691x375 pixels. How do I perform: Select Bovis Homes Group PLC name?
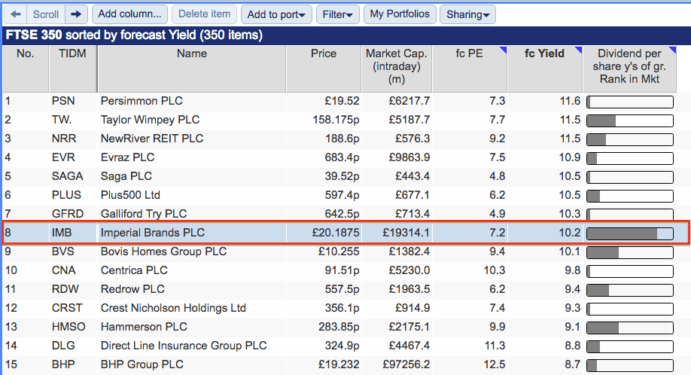tap(163, 252)
